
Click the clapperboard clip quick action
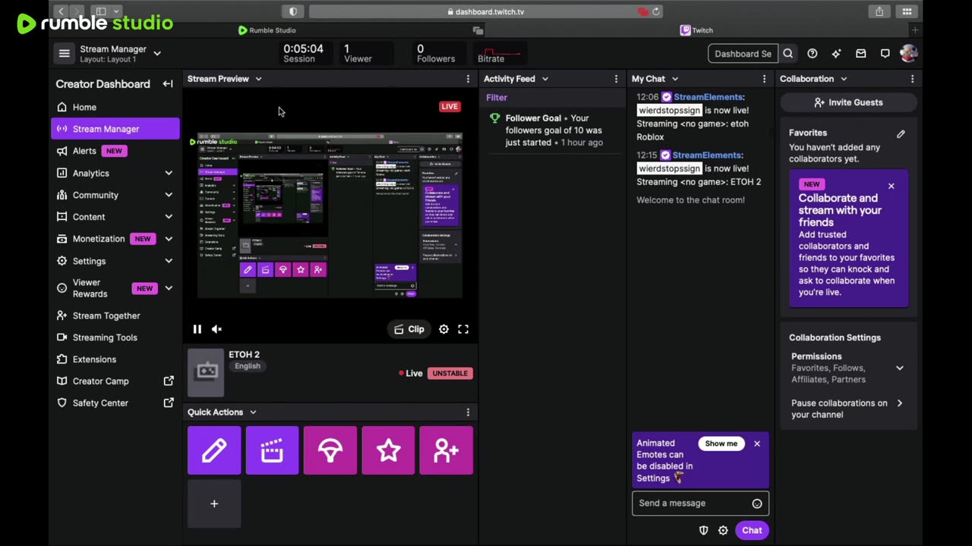click(x=272, y=450)
